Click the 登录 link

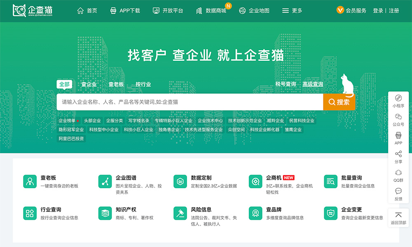click(378, 11)
